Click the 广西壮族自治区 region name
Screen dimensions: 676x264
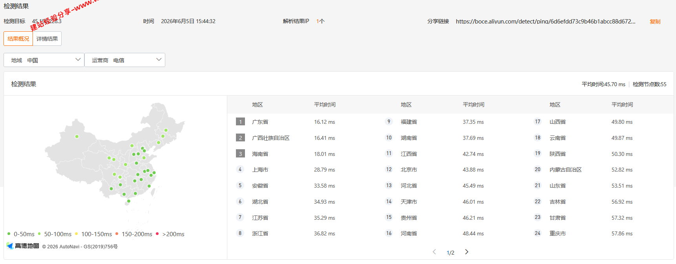pos(270,138)
